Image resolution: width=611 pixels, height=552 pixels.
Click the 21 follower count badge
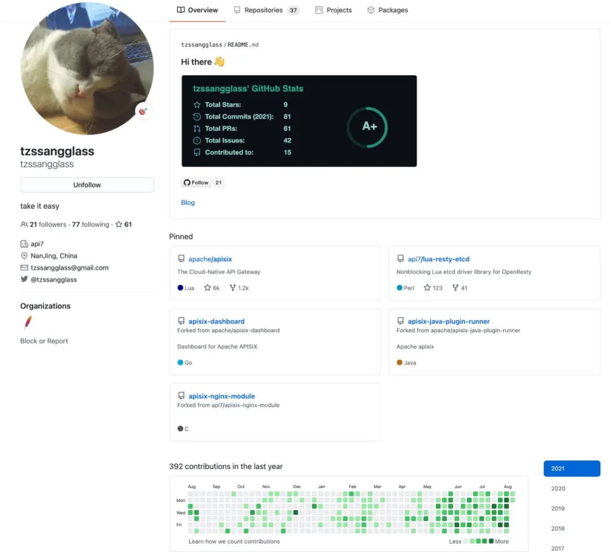(218, 182)
